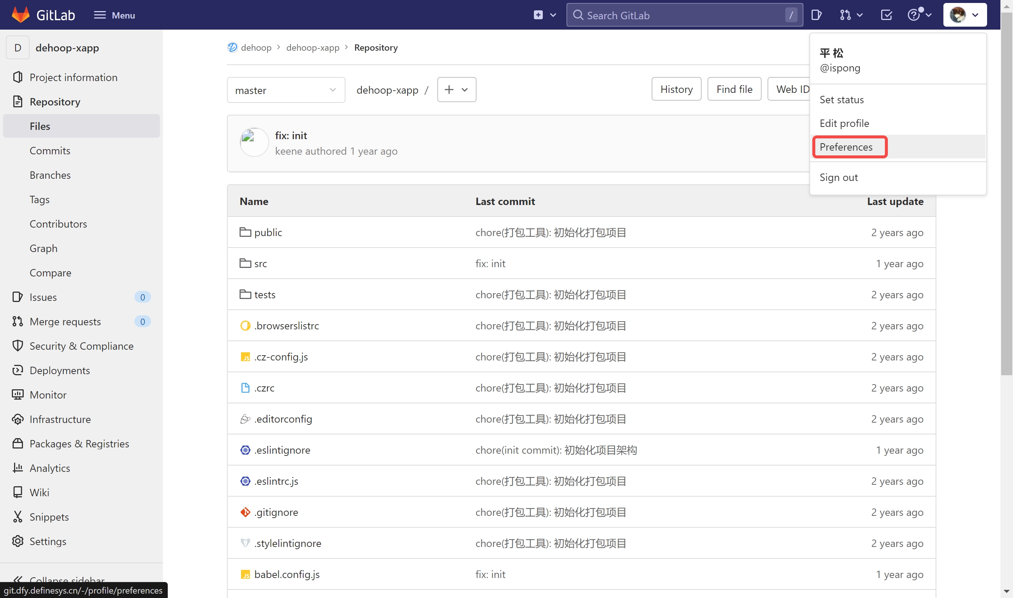Viewport: 1013px width, 598px height.
Task: Open Deployments in sidebar
Action: (81, 370)
